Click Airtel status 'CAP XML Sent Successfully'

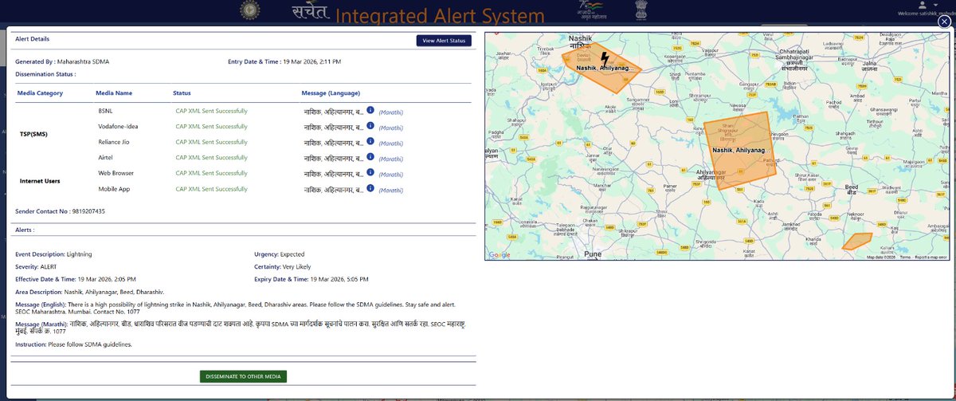(211, 158)
